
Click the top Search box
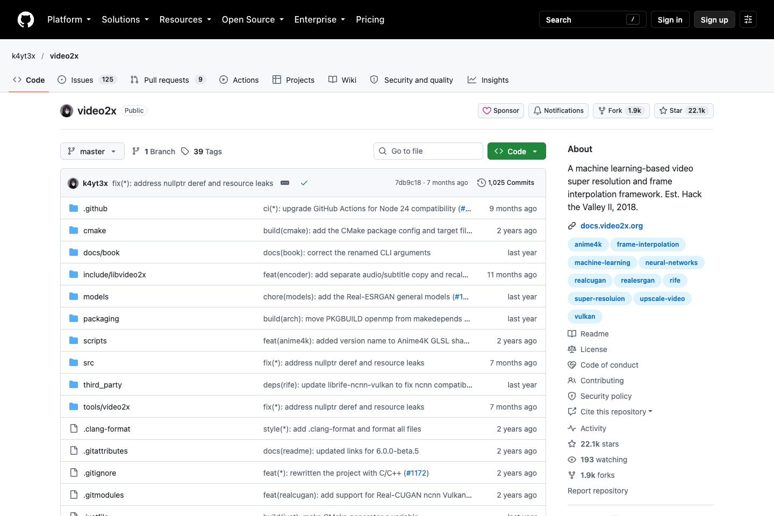tap(593, 19)
